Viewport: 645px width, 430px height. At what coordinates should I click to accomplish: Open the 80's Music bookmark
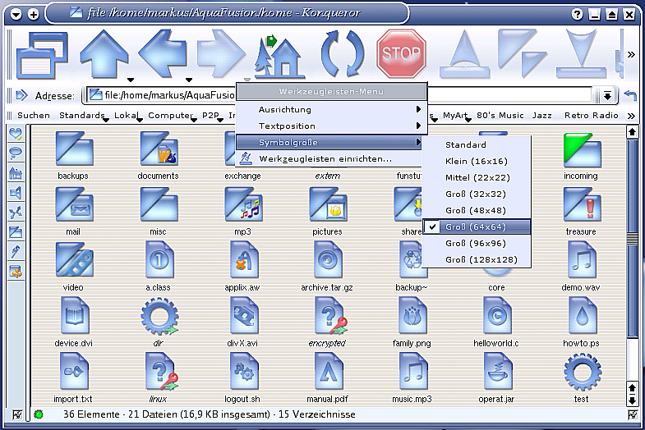coord(500,116)
